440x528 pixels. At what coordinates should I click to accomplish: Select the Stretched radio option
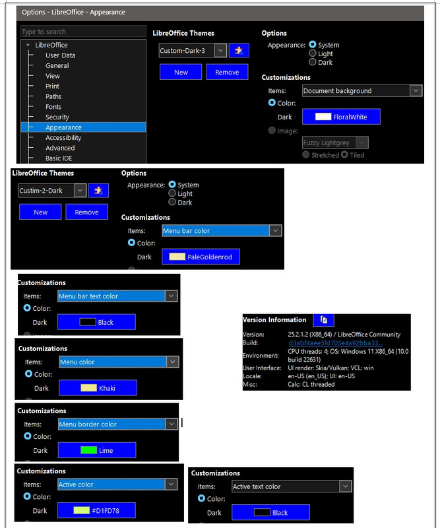click(x=305, y=154)
